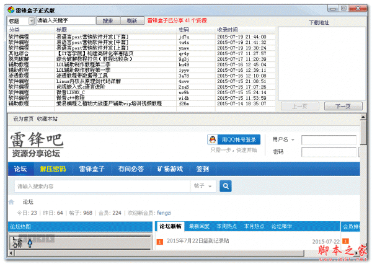Click password cell f26m

tap(184, 103)
